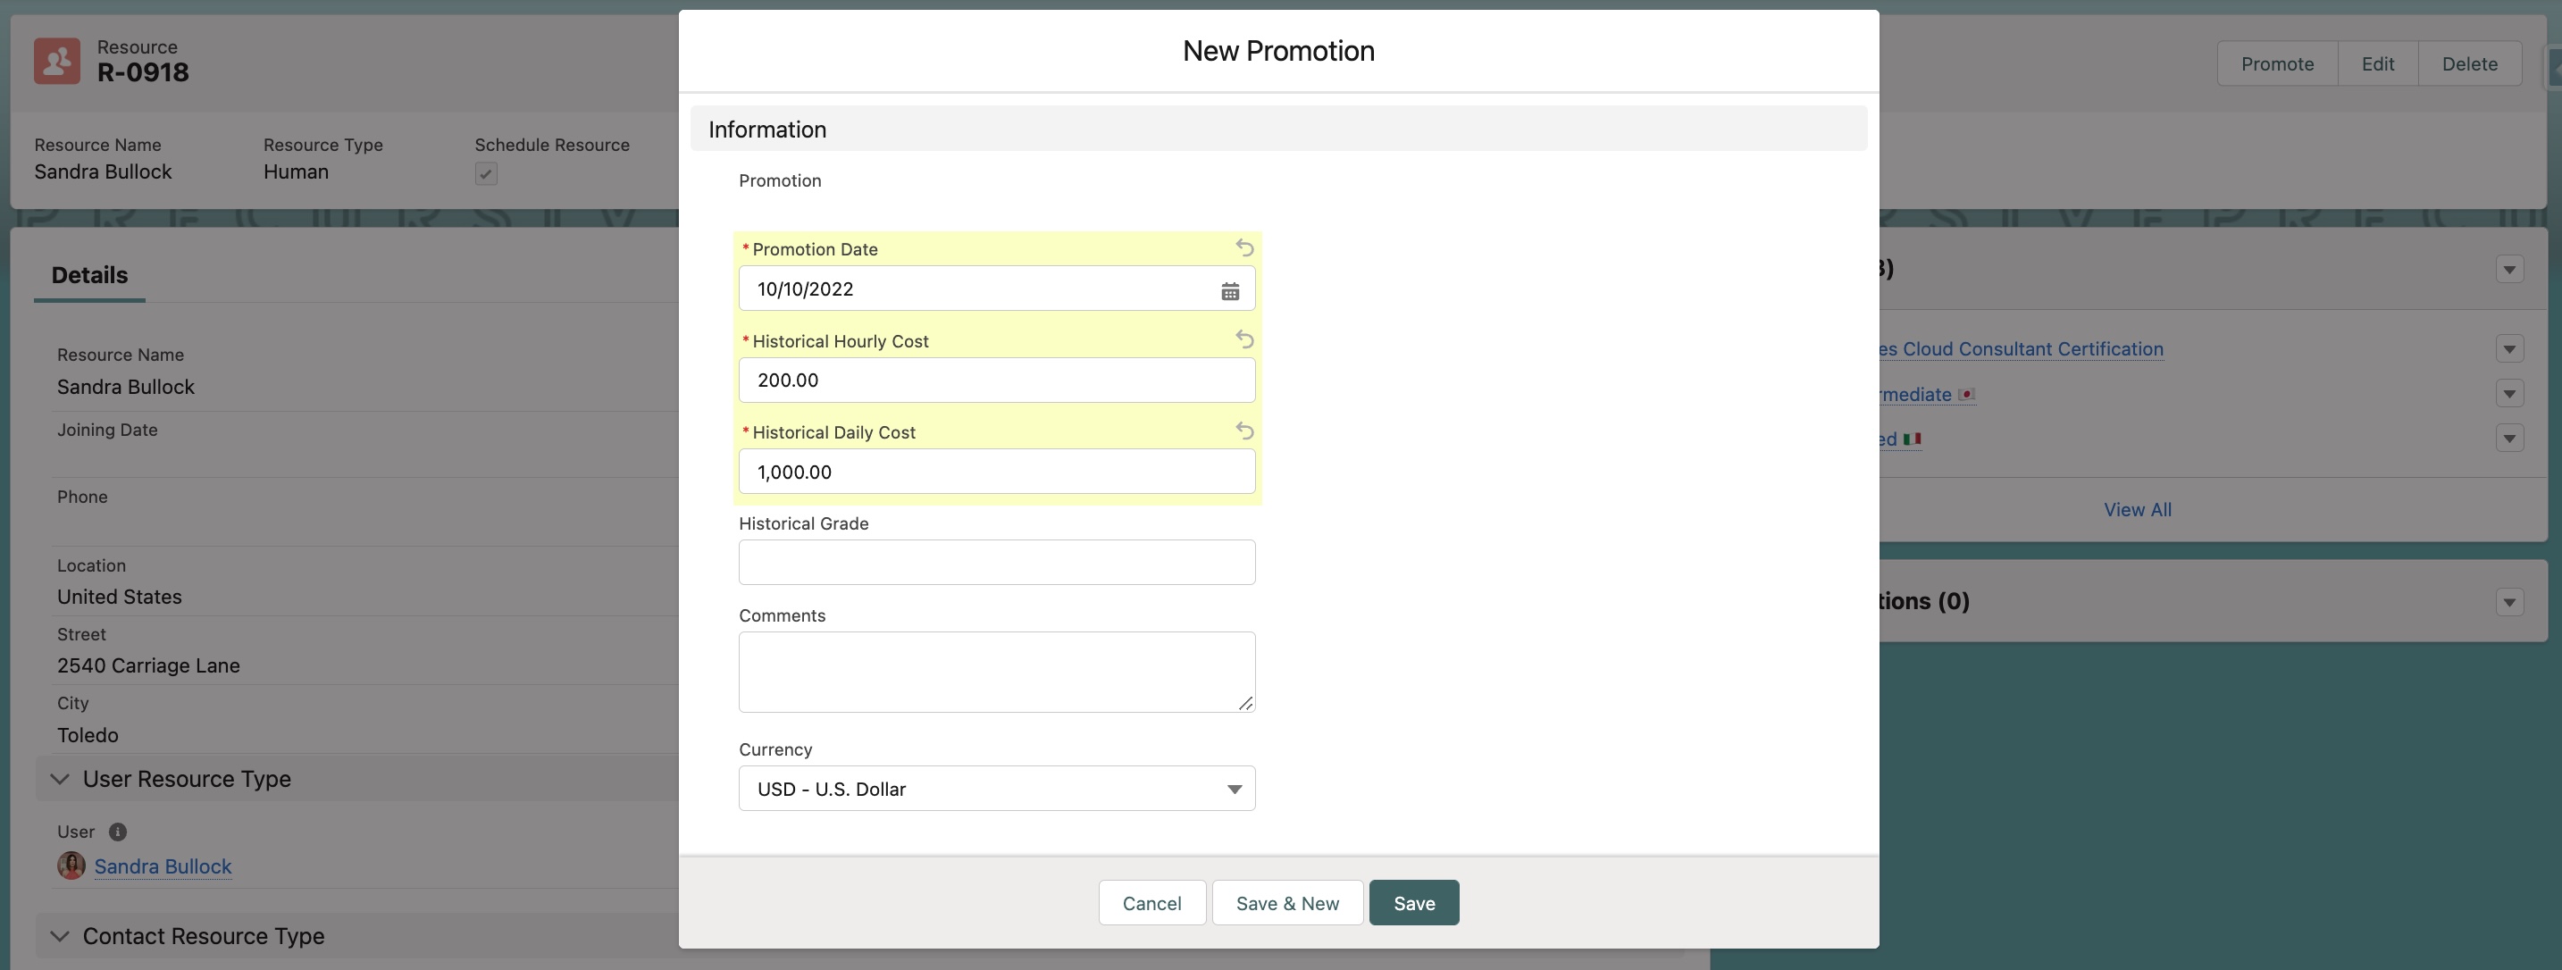
Task: Click inside the Historical Grade field
Action: pos(997,561)
